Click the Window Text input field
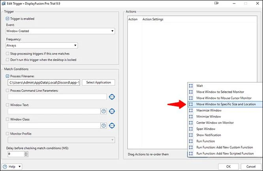 [x=54, y=111]
